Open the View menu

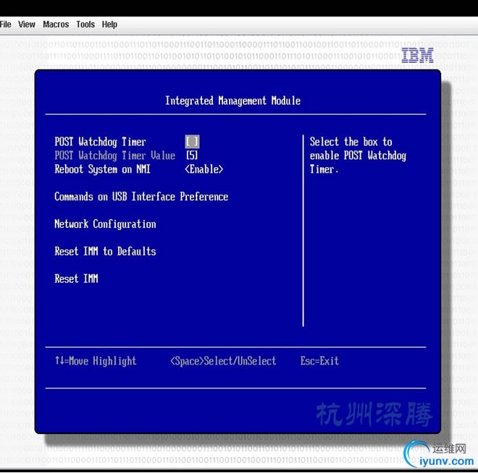(27, 25)
